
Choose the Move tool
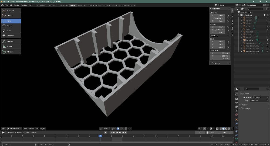[11, 21]
